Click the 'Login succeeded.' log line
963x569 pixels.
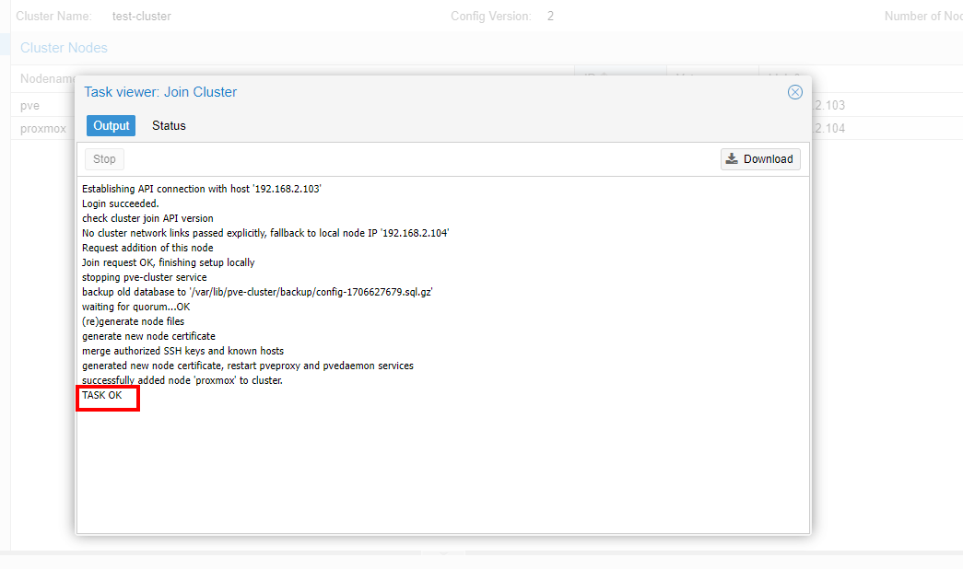pos(121,203)
